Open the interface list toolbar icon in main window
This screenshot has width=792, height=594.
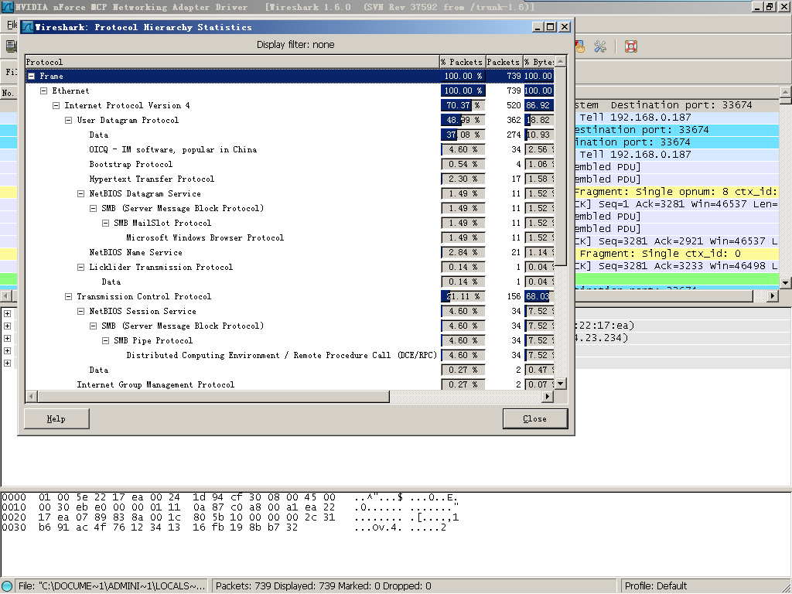[x=10, y=46]
